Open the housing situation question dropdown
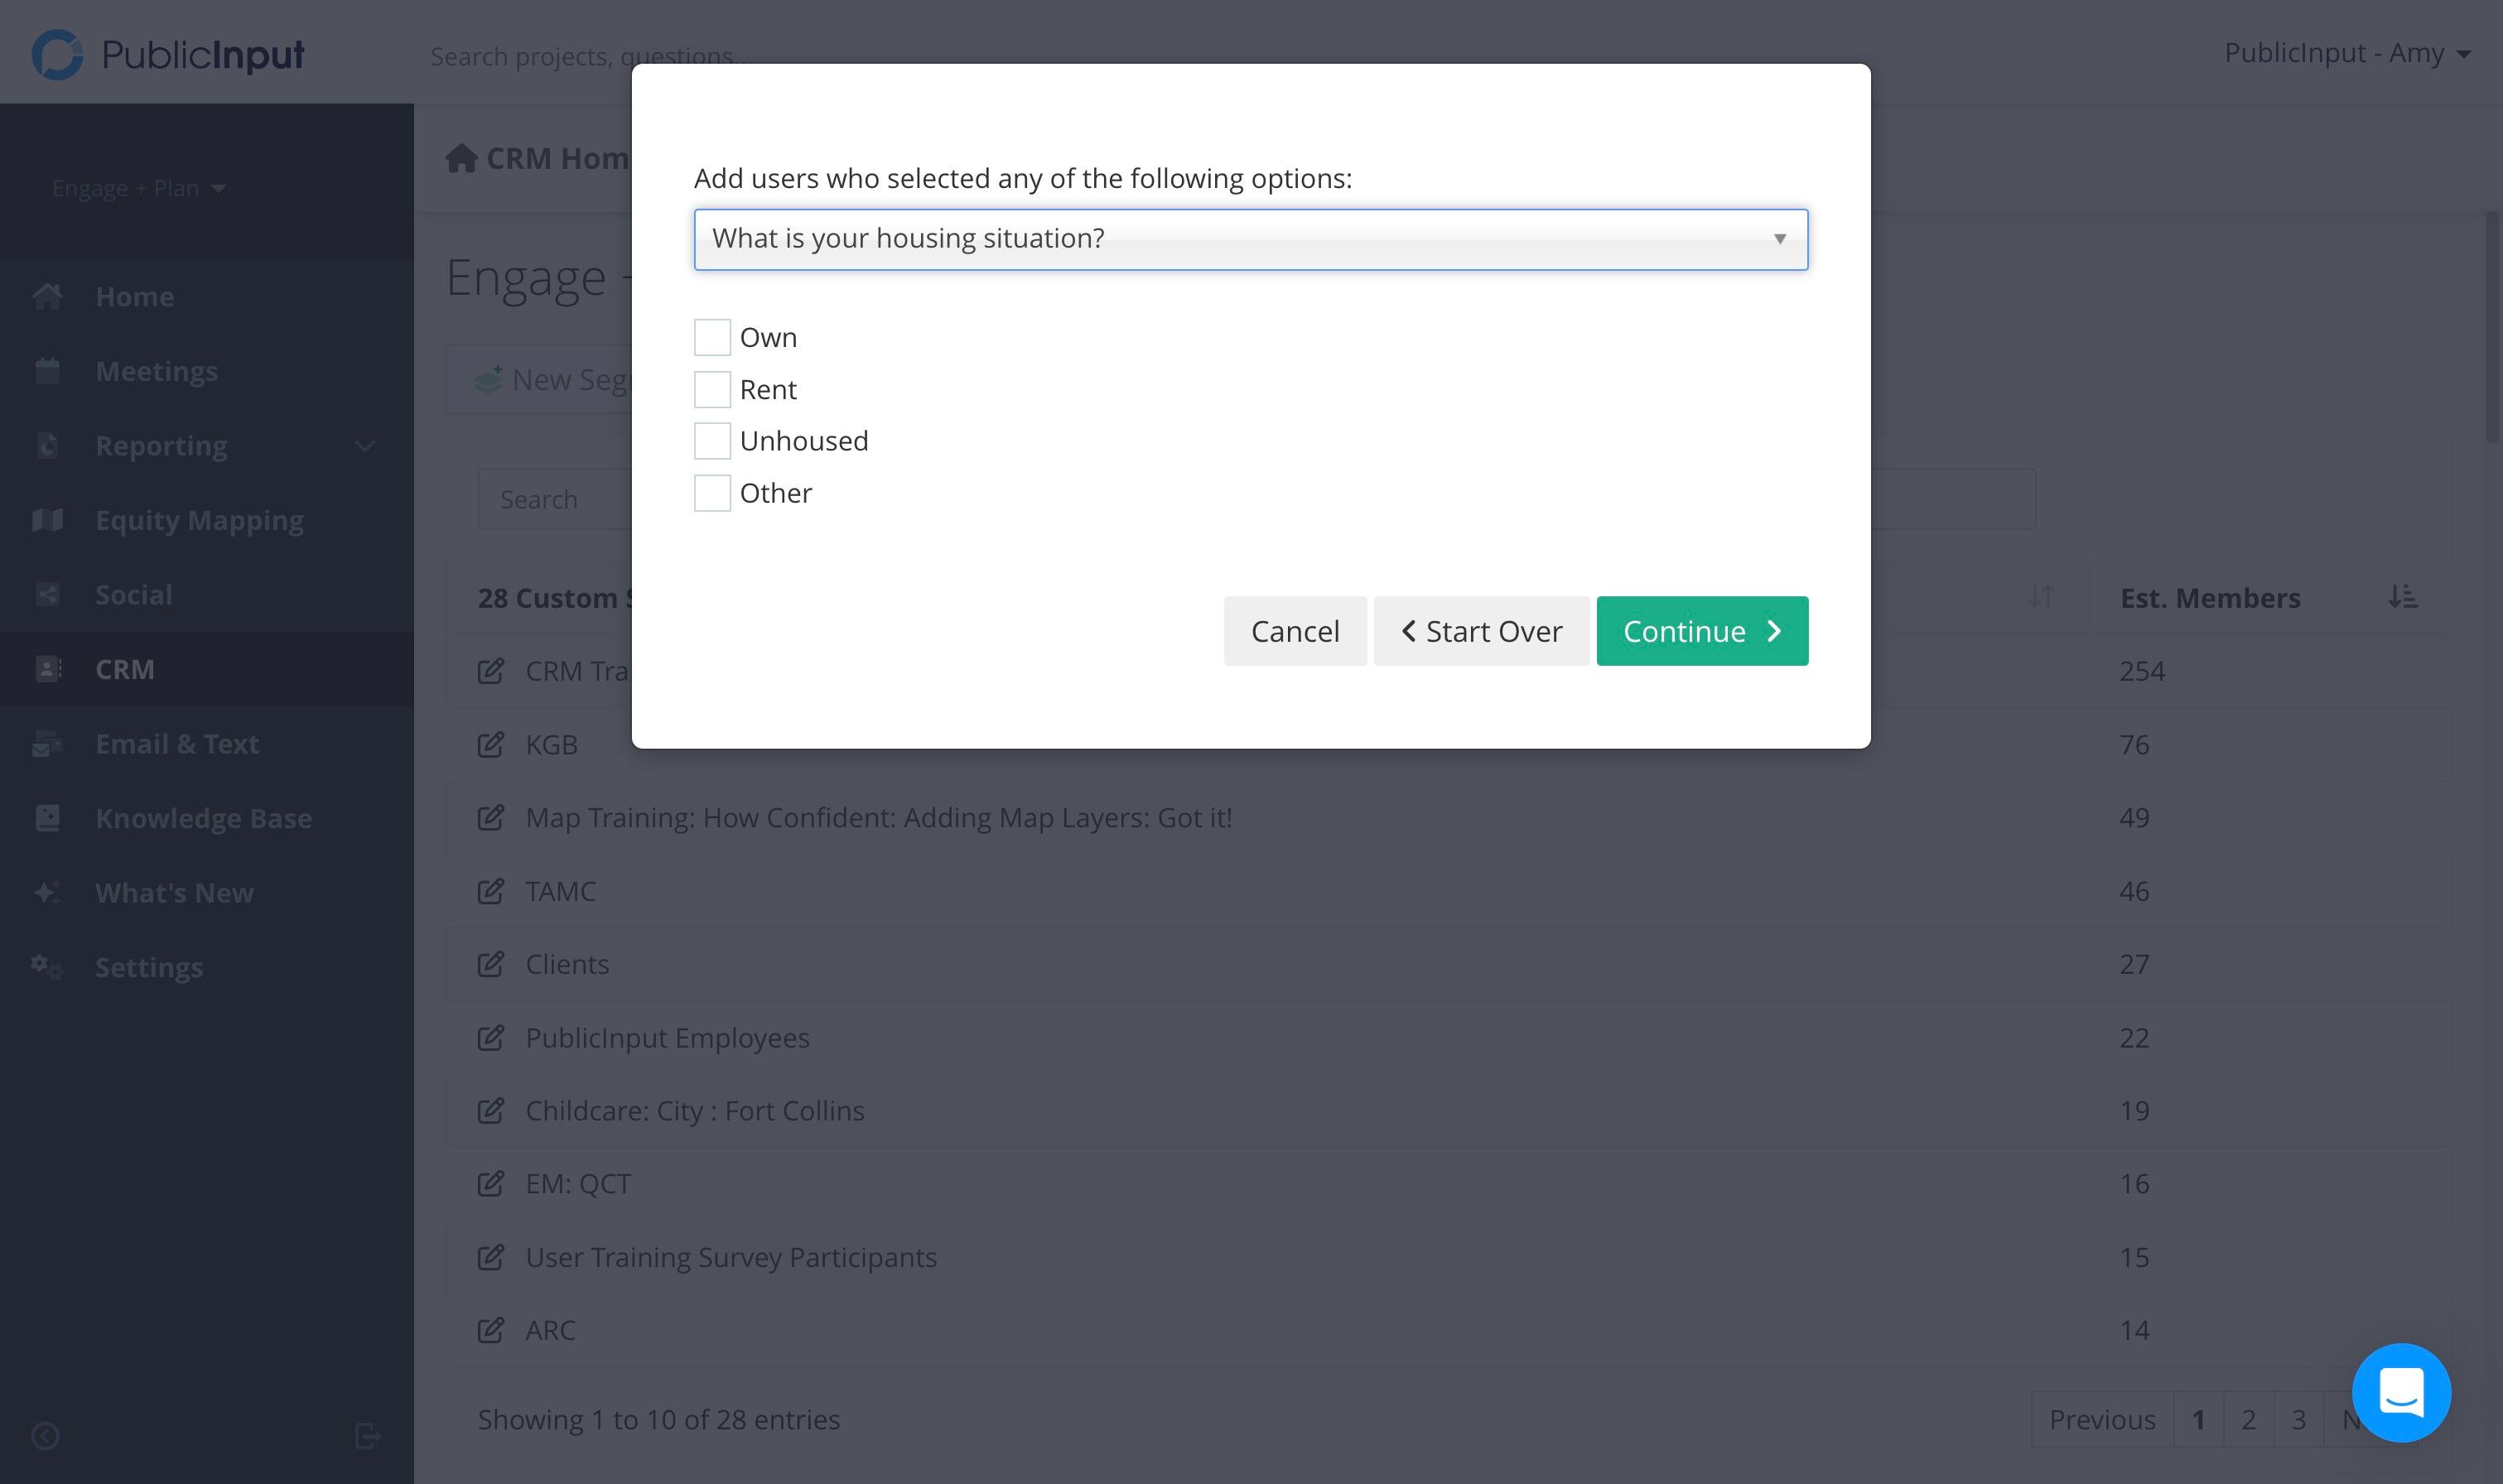Viewport: 2503px width, 1484px height. pyautogui.click(x=1251, y=239)
